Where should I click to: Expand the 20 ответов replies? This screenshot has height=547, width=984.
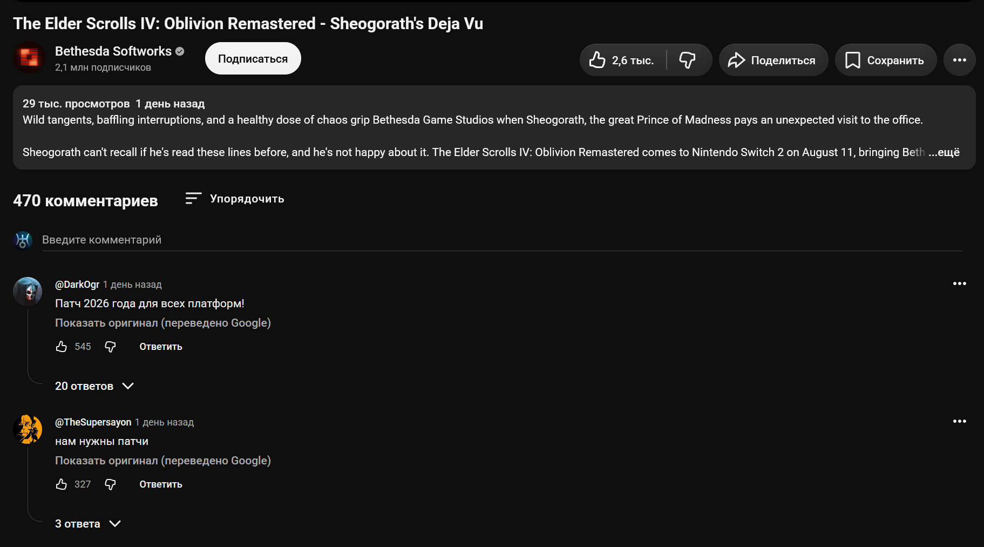click(x=94, y=386)
